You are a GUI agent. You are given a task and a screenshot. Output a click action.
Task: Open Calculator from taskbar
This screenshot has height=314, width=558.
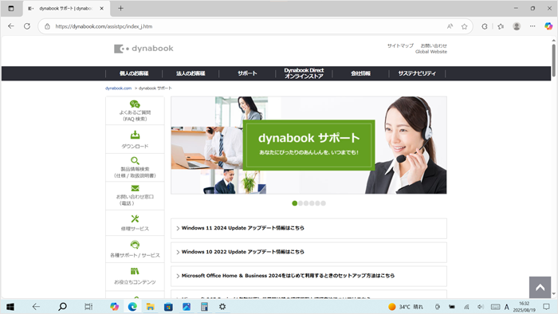click(x=204, y=307)
